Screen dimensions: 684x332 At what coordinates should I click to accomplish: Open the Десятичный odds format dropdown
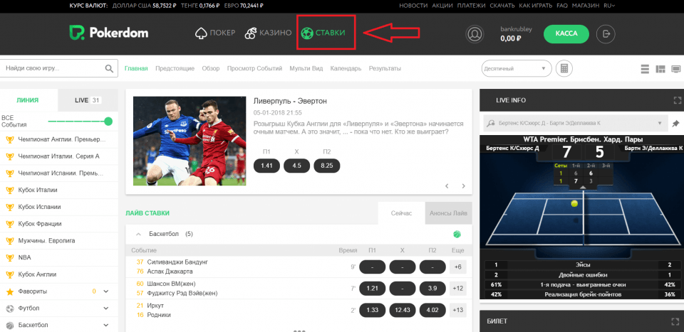pyautogui.click(x=517, y=68)
